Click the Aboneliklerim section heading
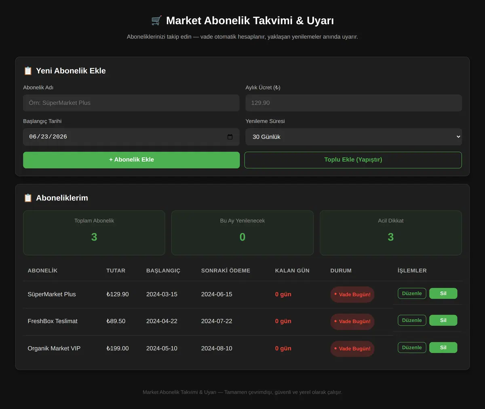The width and height of the screenshot is (485, 409). [x=62, y=198]
